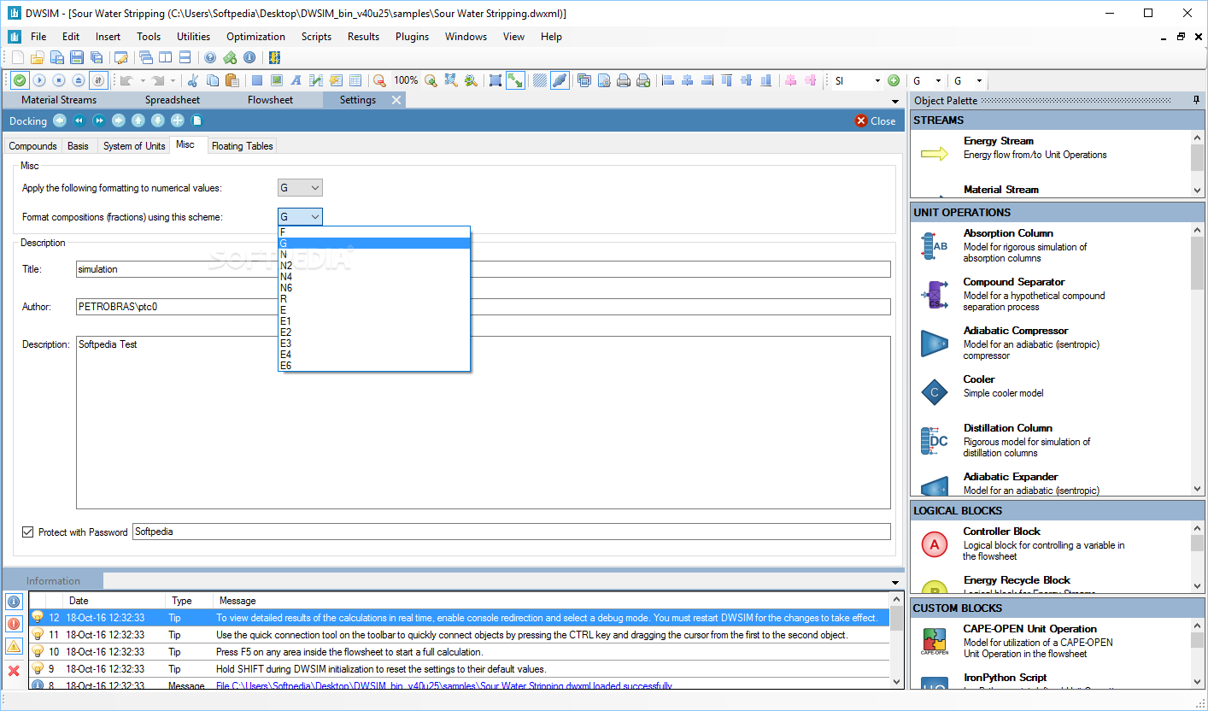Switch to the Flowsheet tab
The image size is (1208, 711).
tap(270, 100)
